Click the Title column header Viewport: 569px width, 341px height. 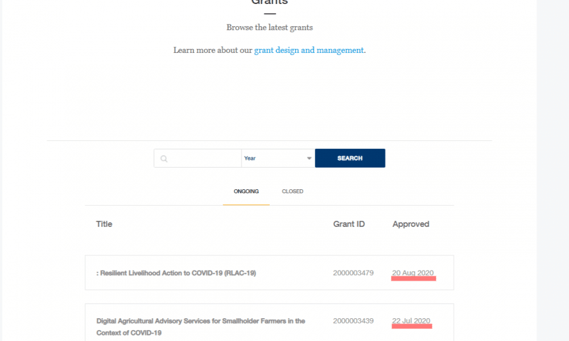coord(104,224)
